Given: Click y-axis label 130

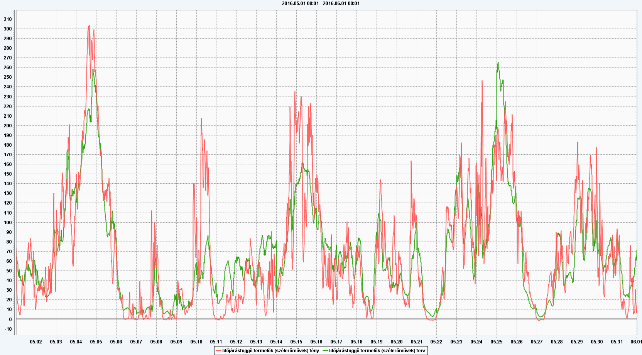Looking at the screenshot, I should [x=8, y=193].
